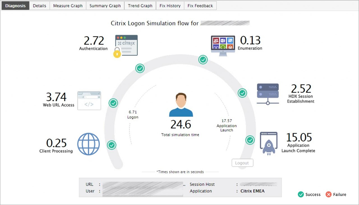Click the 2.72 Authentication value
This screenshot has width=359, height=205.
tap(94, 41)
